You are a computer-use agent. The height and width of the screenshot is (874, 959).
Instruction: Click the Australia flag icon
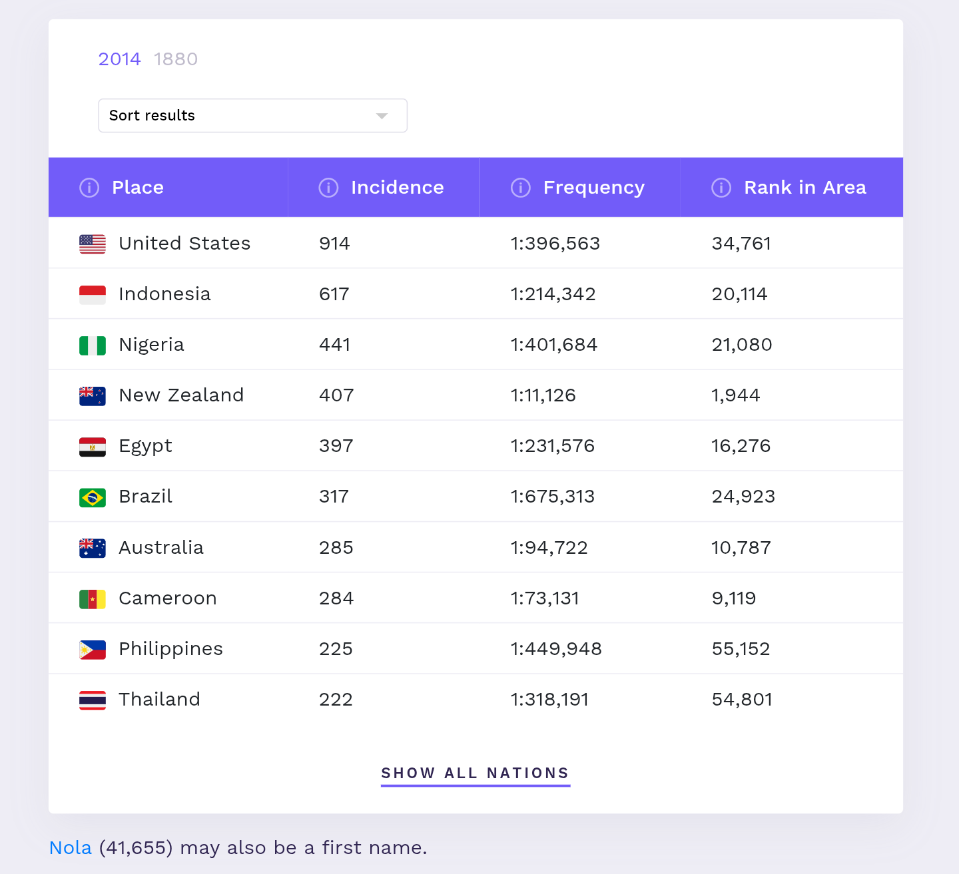click(x=93, y=548)
